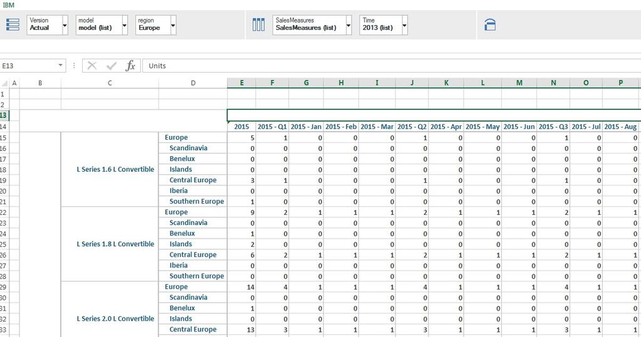Click Central Europe in row 33

tap(193, 329)
